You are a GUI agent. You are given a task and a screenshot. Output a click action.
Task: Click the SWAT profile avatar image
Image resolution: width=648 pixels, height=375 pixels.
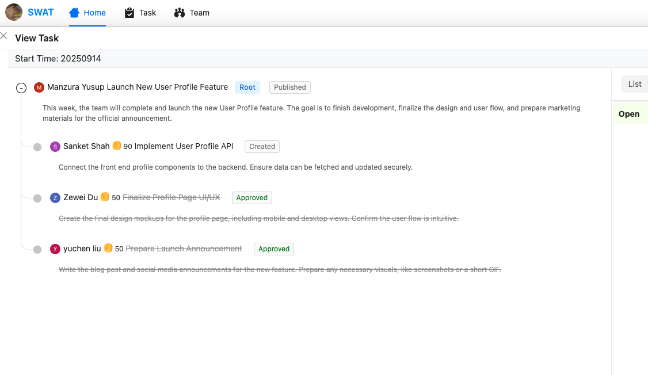pyautogui.click(x=14, y=12)
